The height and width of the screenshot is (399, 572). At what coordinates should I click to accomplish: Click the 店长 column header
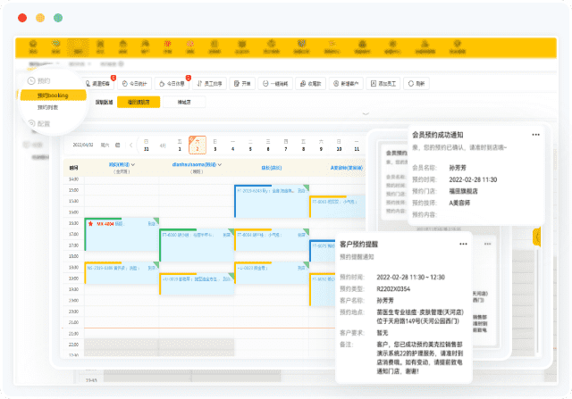coord(272,168)
